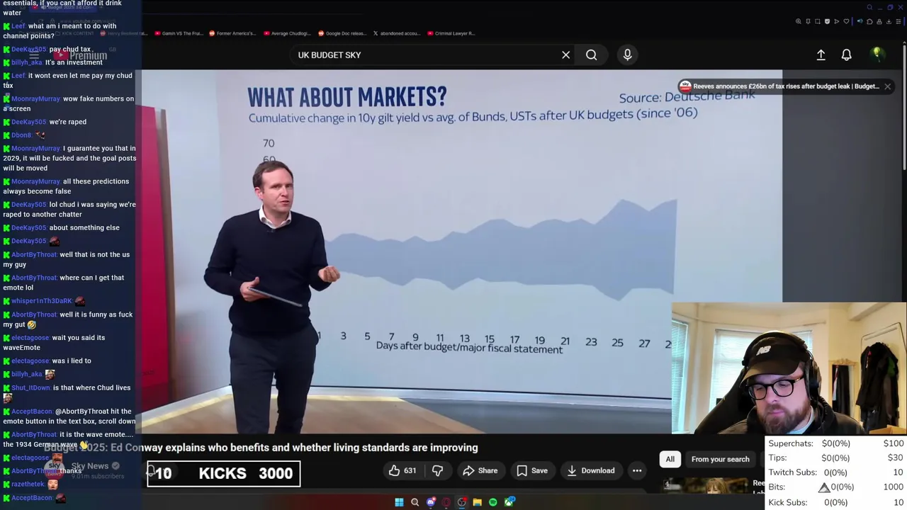Image resolution: width=907 pixels, height=510 pixels.
Task: Click Shut_ItDown's chat username
Action: [30, 388]
